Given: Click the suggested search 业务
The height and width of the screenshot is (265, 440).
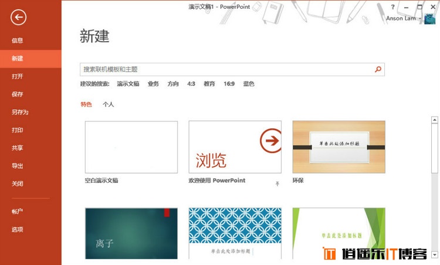Looking at the screenshot, I should [153, 84].
